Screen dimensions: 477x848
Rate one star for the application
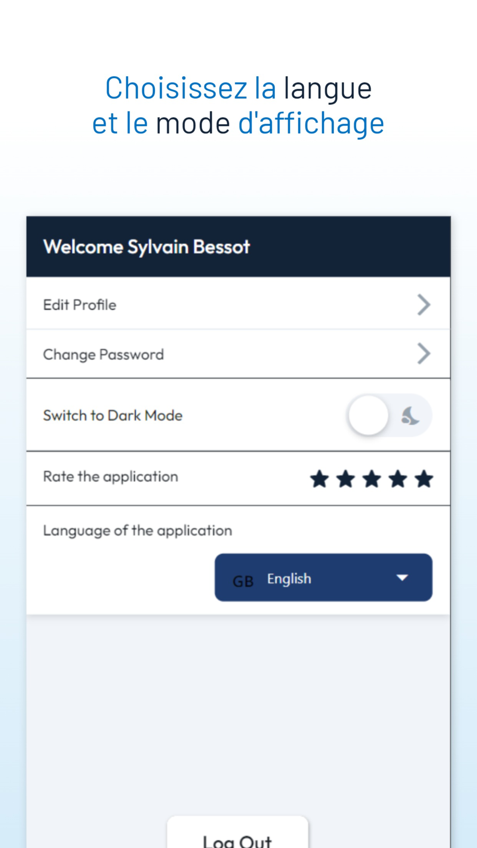(320, 479)
